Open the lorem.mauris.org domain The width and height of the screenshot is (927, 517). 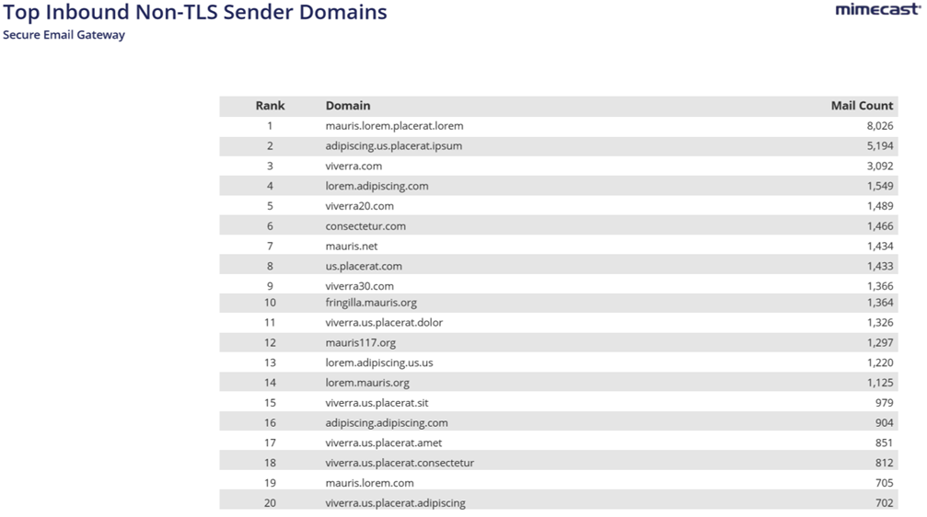pos(367,383)
